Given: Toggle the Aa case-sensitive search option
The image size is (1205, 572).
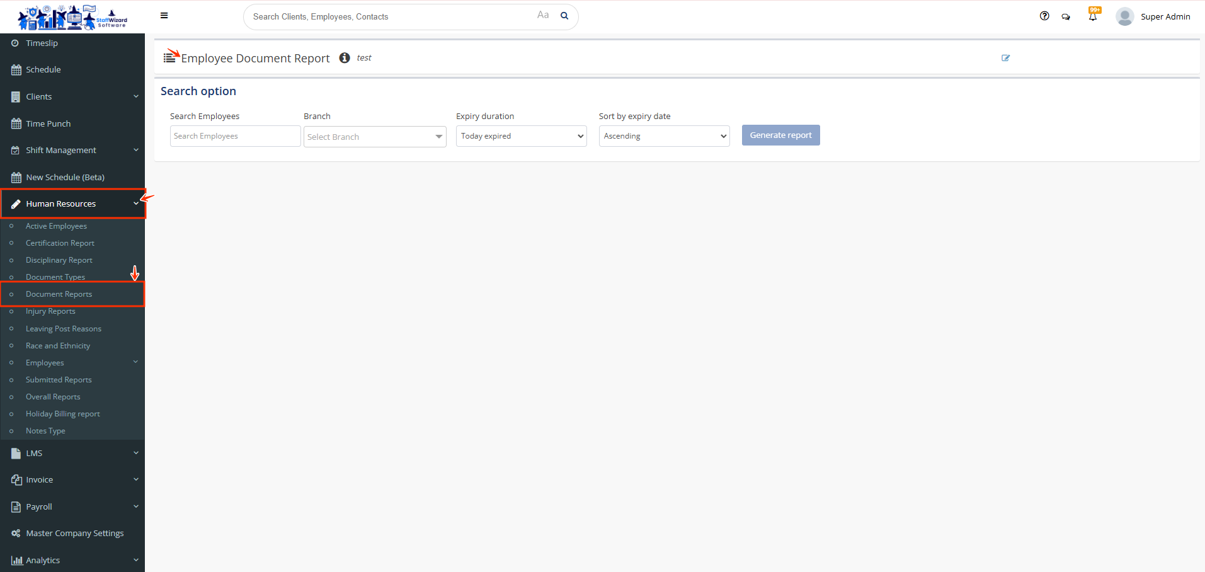Looking at the screenshot, I should (x=543, y=15).
